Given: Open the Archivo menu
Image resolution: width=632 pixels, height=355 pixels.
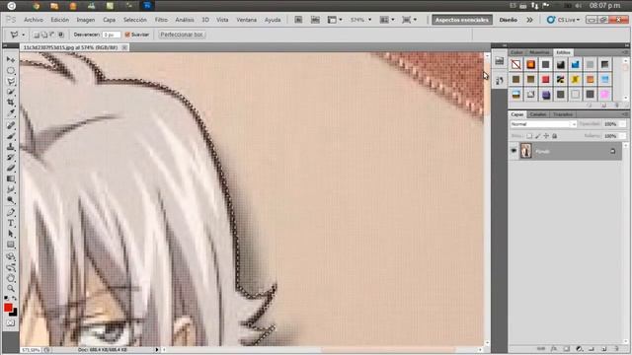Looking at the screenshot, I should 34,20.
